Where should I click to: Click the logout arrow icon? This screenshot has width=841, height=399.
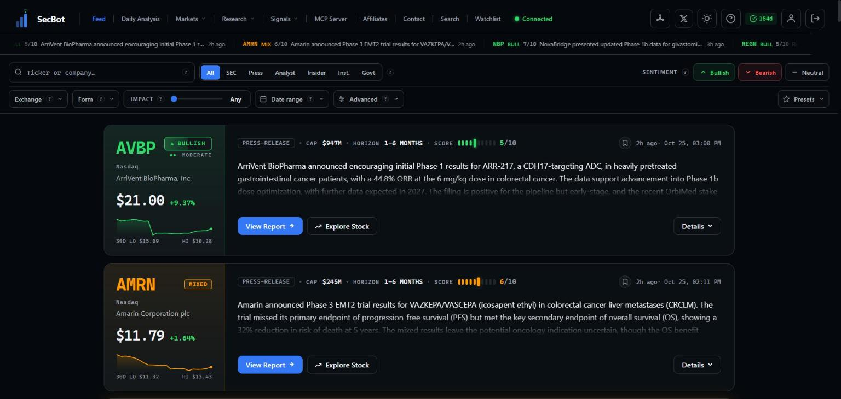click(x=815, y=19)
